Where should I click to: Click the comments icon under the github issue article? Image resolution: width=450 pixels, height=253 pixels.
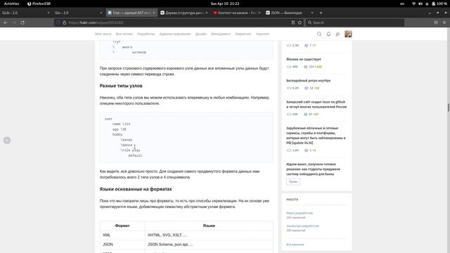click(x=306, y=114)
